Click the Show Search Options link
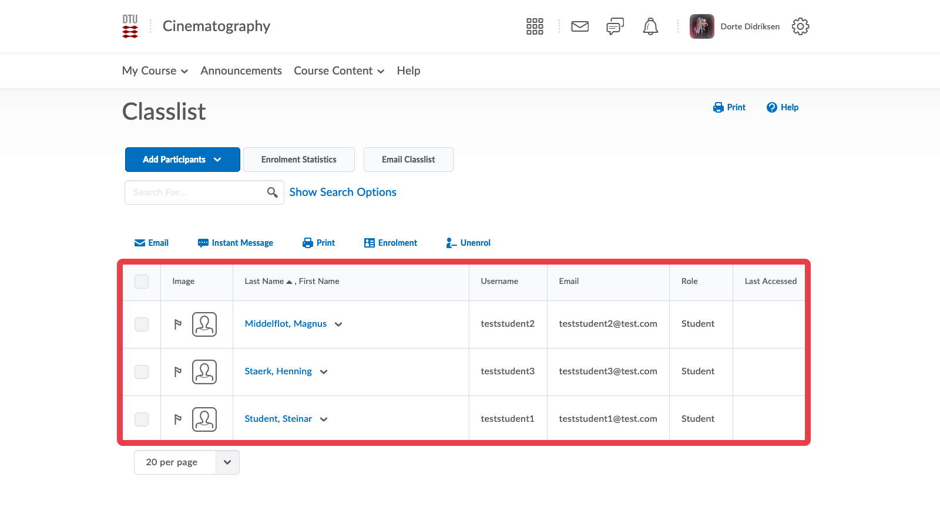The height and width of the screenshot is (528, 940). [x=343, y=192]
